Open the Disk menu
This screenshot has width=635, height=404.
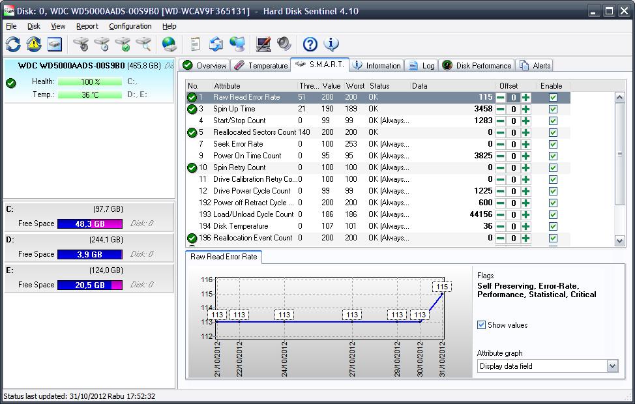[34, 26]
